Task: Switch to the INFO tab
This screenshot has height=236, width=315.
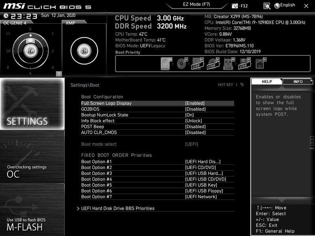Action: (x=298, y=82)
